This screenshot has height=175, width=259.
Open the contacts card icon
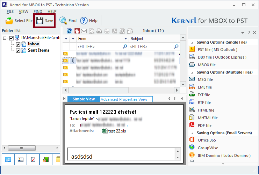pyautogui.click(x=21, y=160)
